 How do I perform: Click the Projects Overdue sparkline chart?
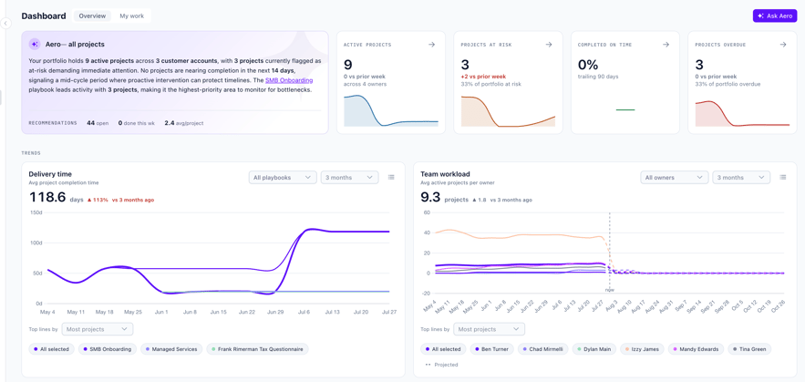click(x=742, y=113)
